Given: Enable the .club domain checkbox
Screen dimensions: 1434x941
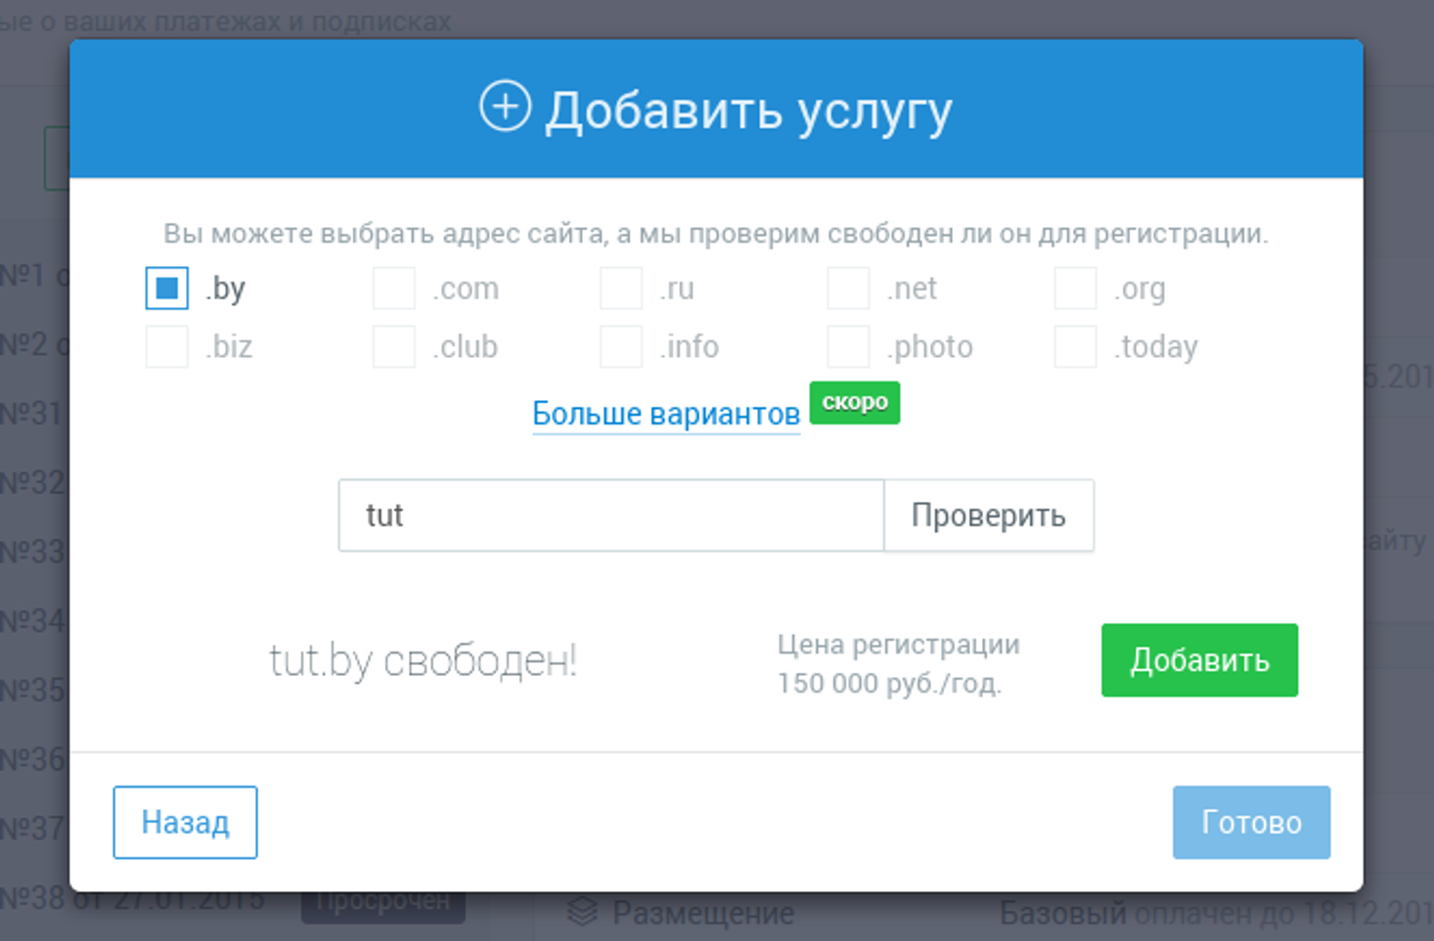Looking at the screenshot, I should pos(394,346).
